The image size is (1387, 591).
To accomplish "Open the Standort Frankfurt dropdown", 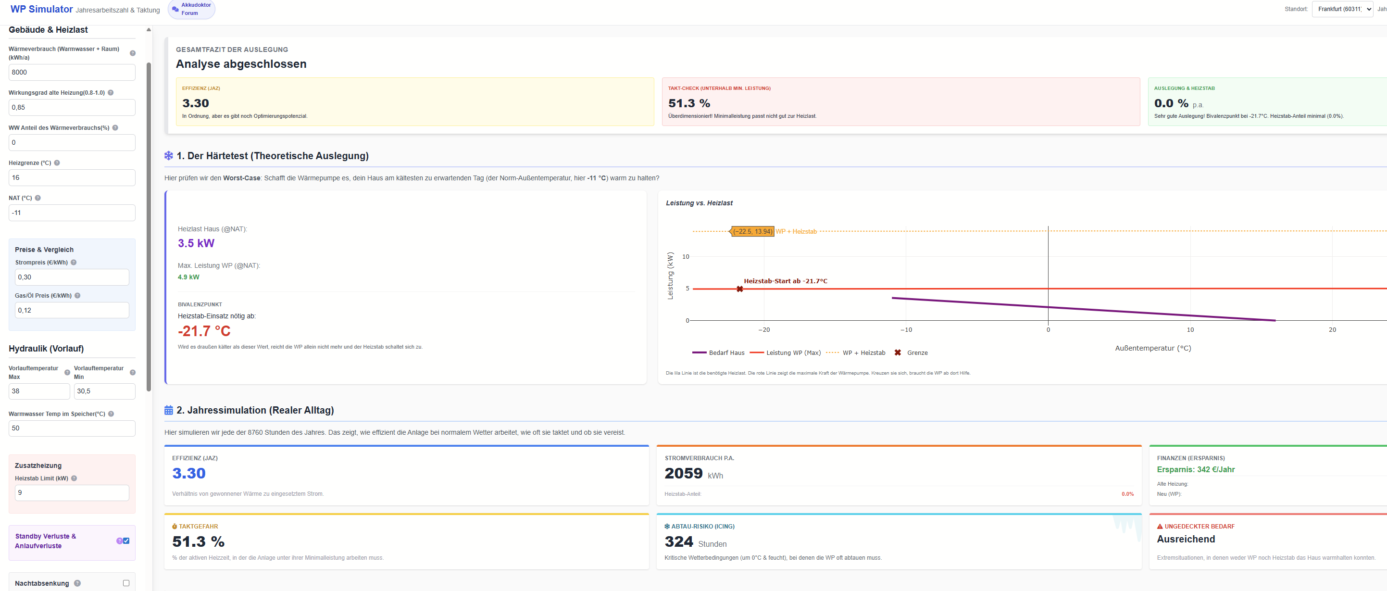I will click(x=1342, y=9).
